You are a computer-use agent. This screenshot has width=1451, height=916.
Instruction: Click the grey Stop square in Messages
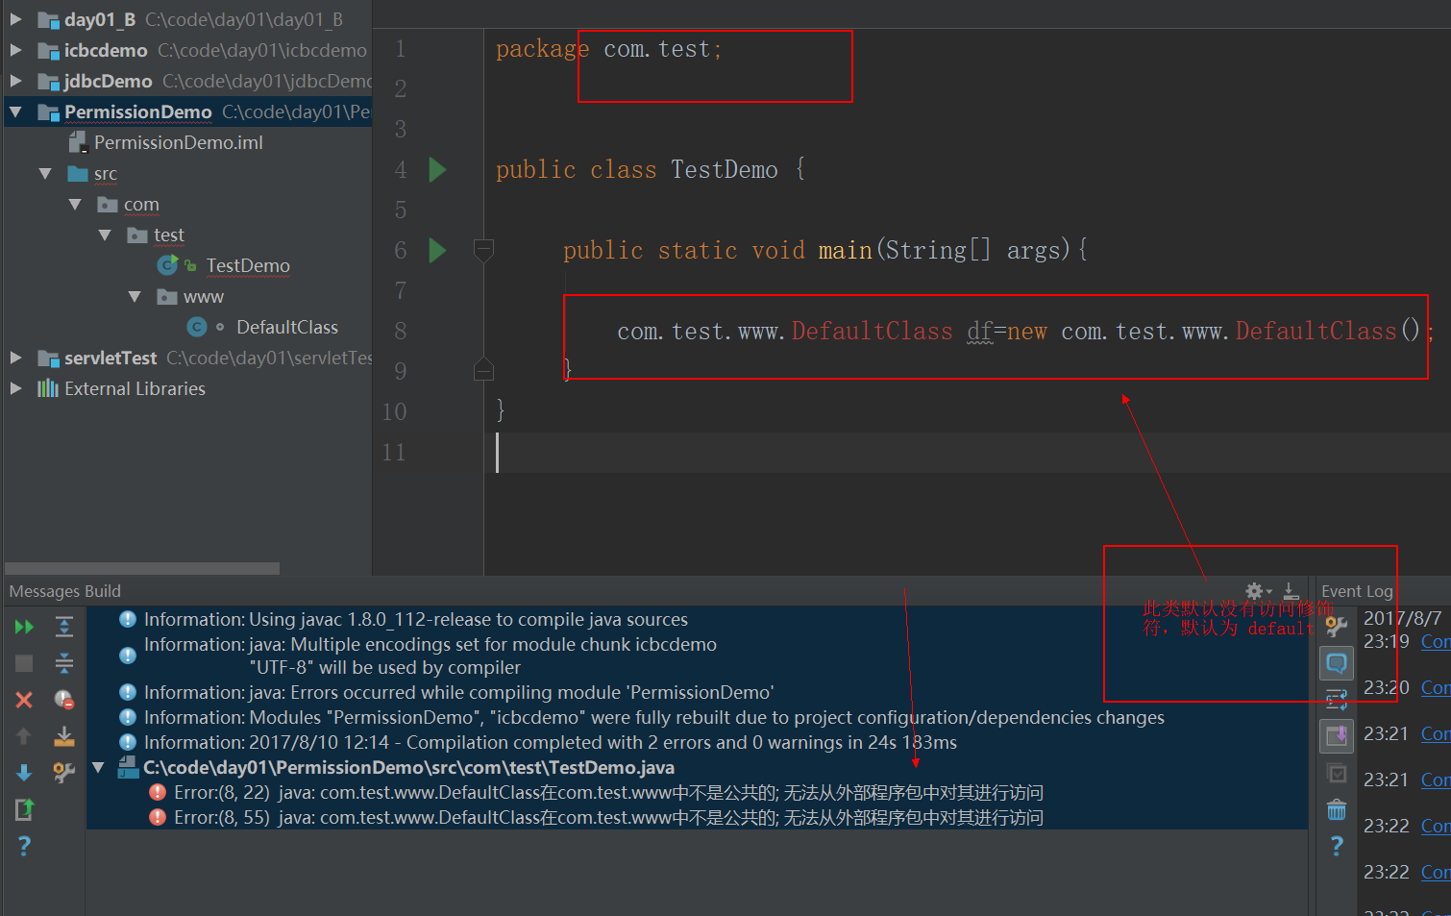coord(24,663)
